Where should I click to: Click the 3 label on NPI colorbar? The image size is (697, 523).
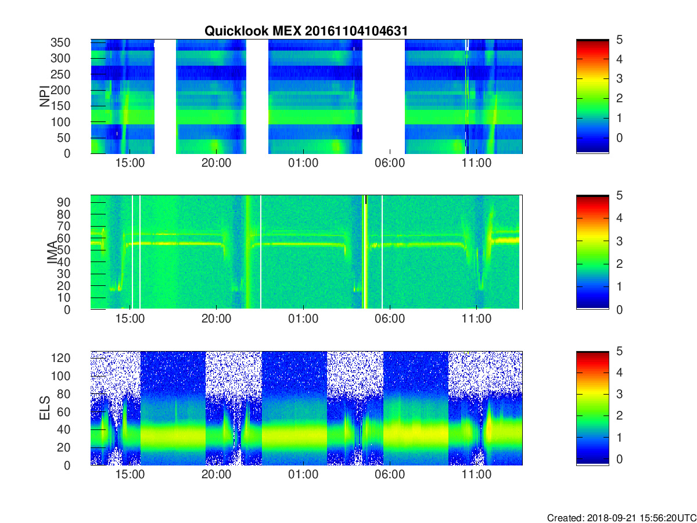[x=619, y=78]
